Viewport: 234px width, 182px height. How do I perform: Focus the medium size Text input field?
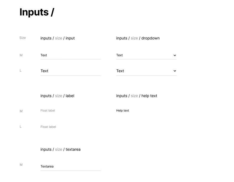click(70, 55)
